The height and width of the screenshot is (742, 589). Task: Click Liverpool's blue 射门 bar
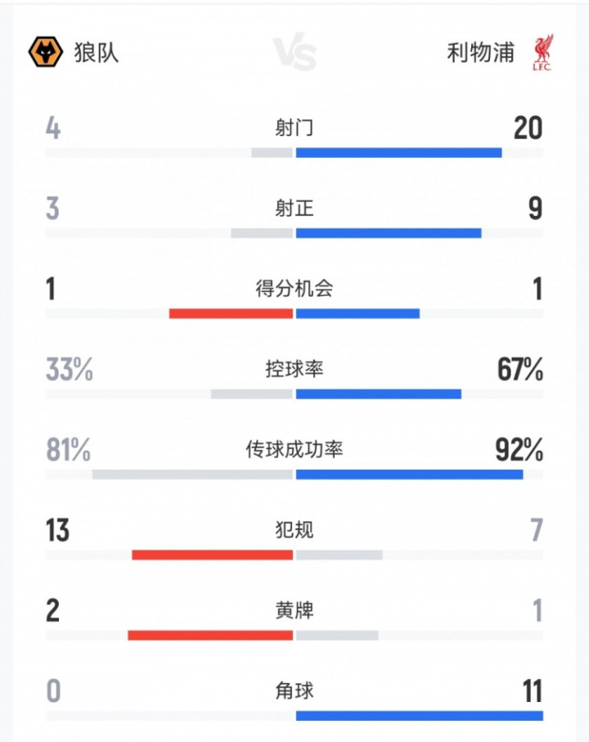tap(398, 152)
